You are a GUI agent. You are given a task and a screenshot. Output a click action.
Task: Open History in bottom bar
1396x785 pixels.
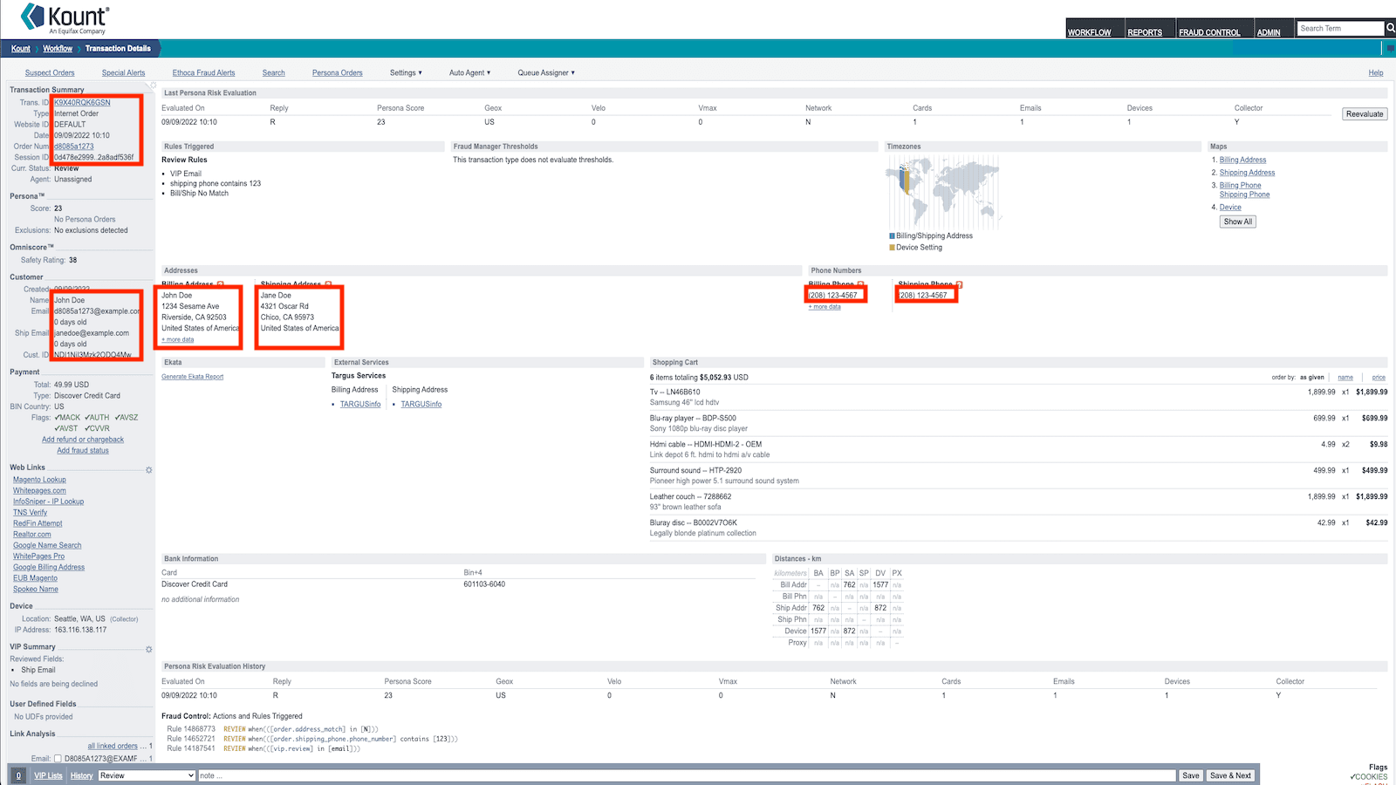[81, 775]
